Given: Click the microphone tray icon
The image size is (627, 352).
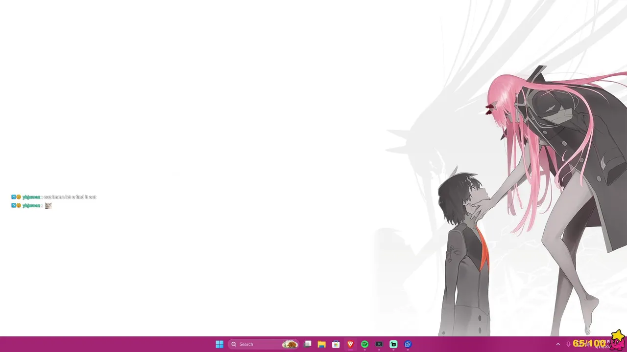Looking at the screenshot, I should pyautogui.click(x=569, y=344).
